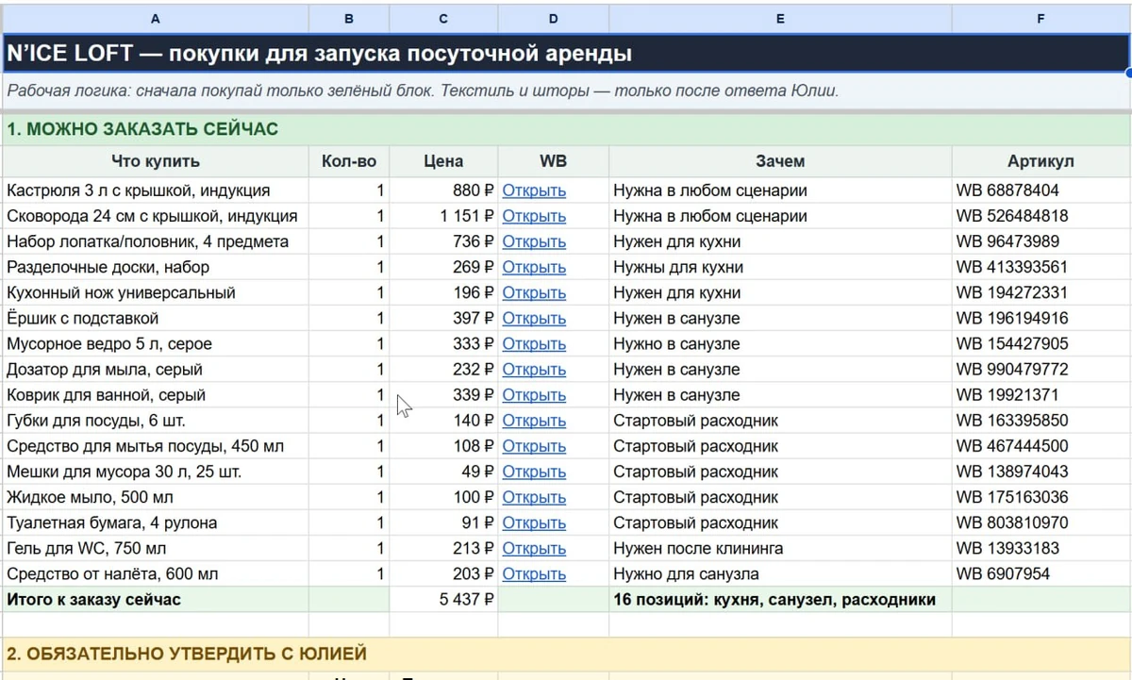Select section header ОБЯЗАТЕЛЬНО УТВЕРДИТЬ С ЮЛИЕЙ

566,654
